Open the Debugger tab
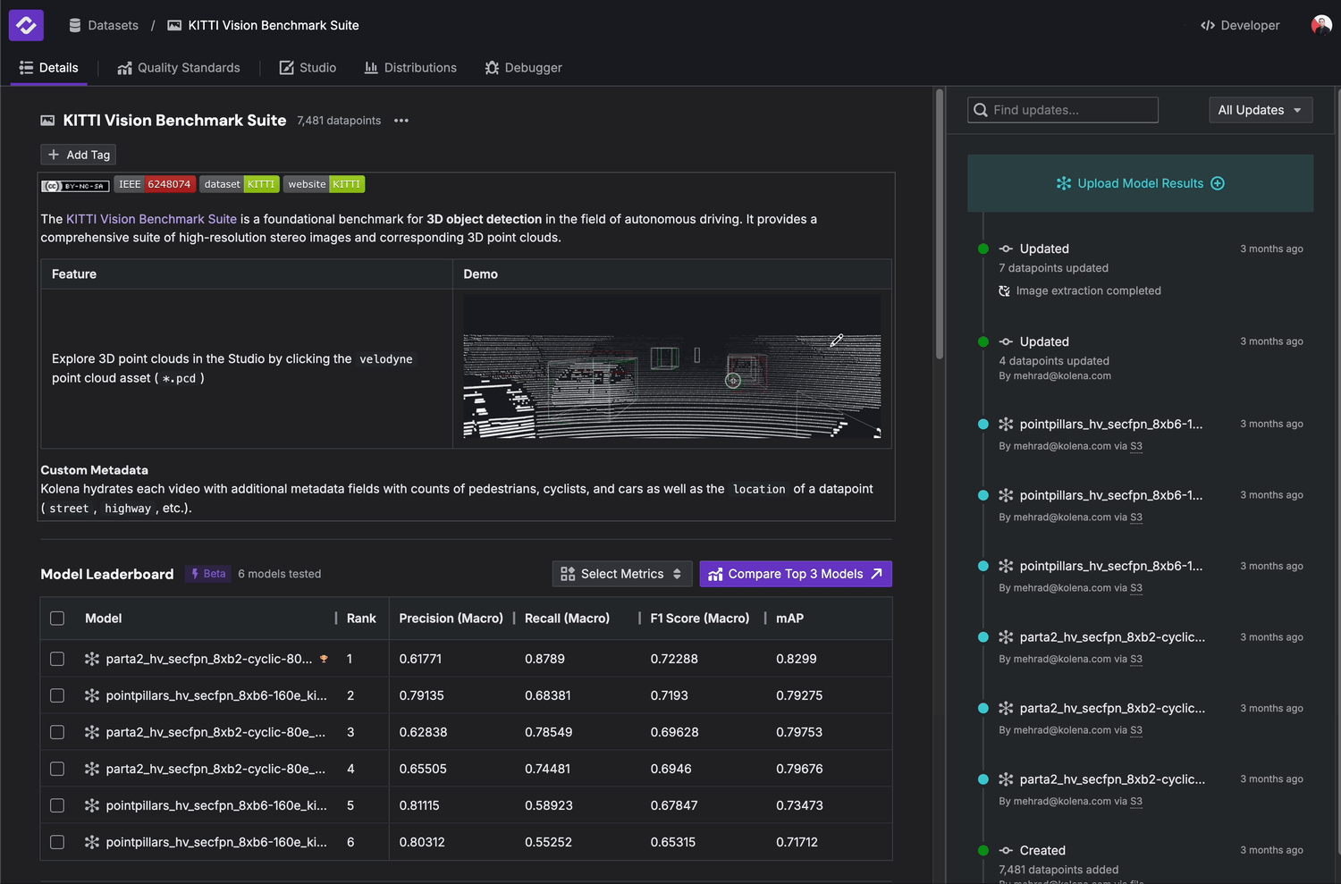The width and height of the screenshot is (1341, 884). (523, 68)
